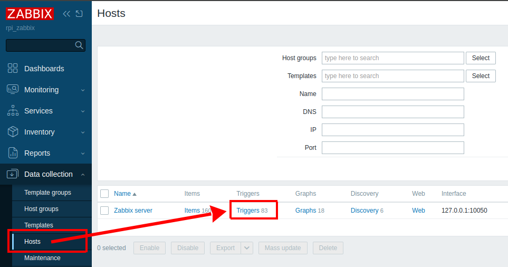Click the interface value 127.0.0.1:10050

464,211
